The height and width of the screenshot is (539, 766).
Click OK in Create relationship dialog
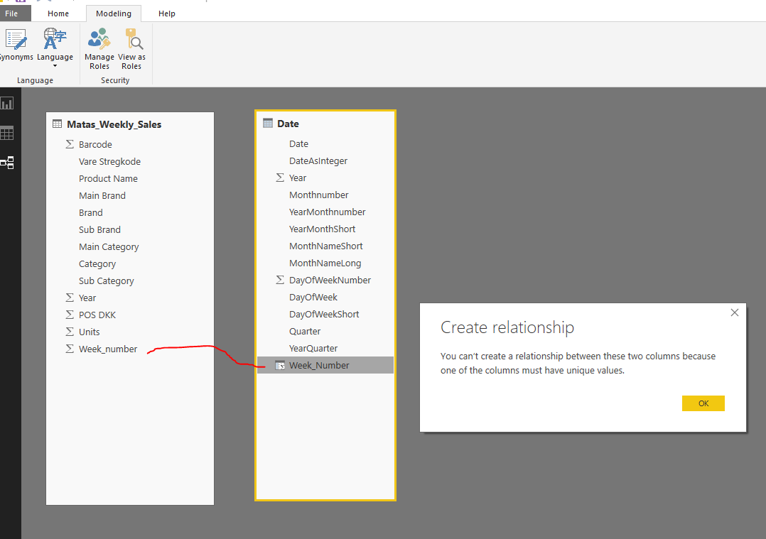coord(703,403)
